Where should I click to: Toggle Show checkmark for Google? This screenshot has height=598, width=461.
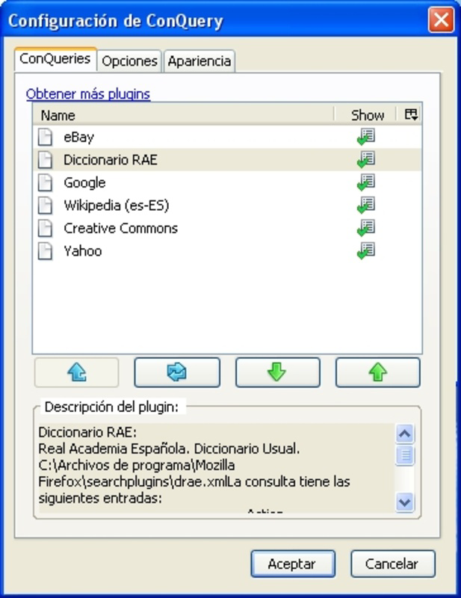click(365, 182)
